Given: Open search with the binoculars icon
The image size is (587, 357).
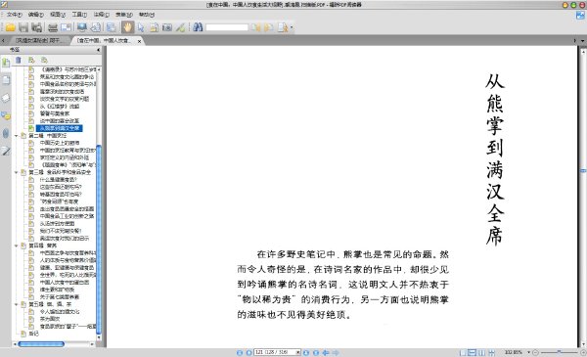Looking at the screenshot, I should point(198,27).
